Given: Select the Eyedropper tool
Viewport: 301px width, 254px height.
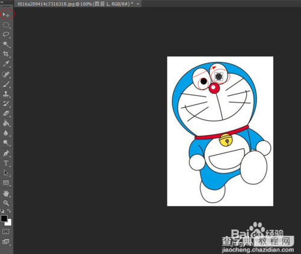Looking at the screenshot, I should coord(6,64).
